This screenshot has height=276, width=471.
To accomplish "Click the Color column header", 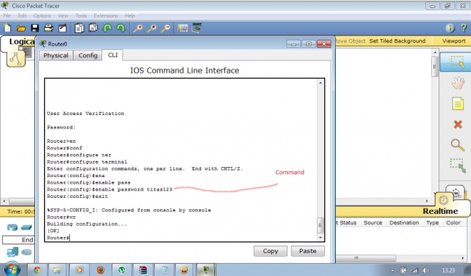I will point(453,223).
